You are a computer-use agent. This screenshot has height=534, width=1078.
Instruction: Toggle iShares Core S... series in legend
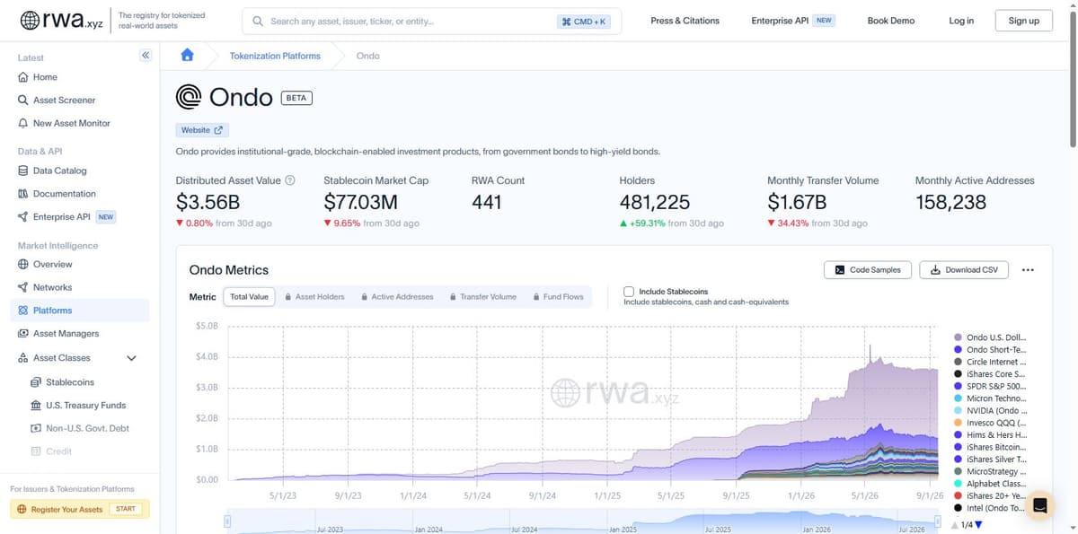(989, 373)
